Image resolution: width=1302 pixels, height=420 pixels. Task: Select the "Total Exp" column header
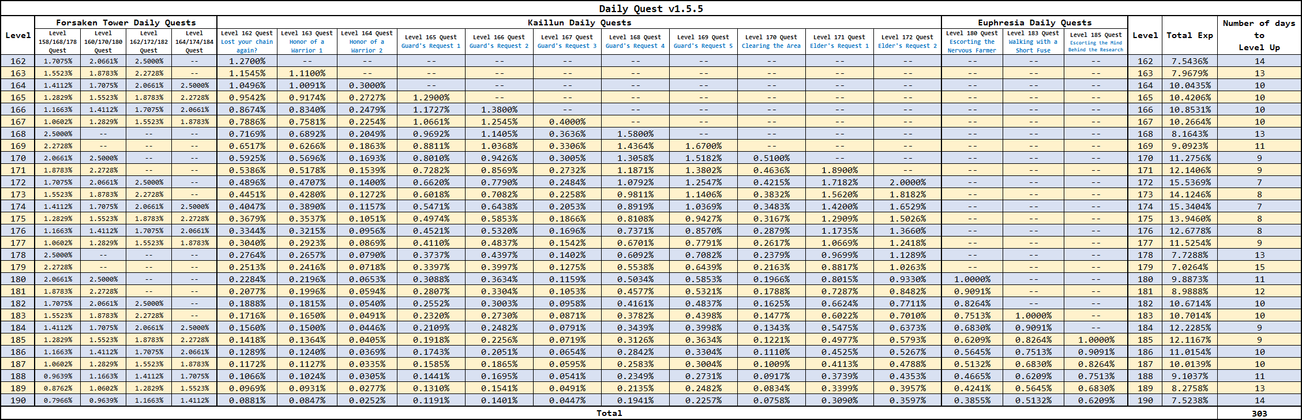1190,35
